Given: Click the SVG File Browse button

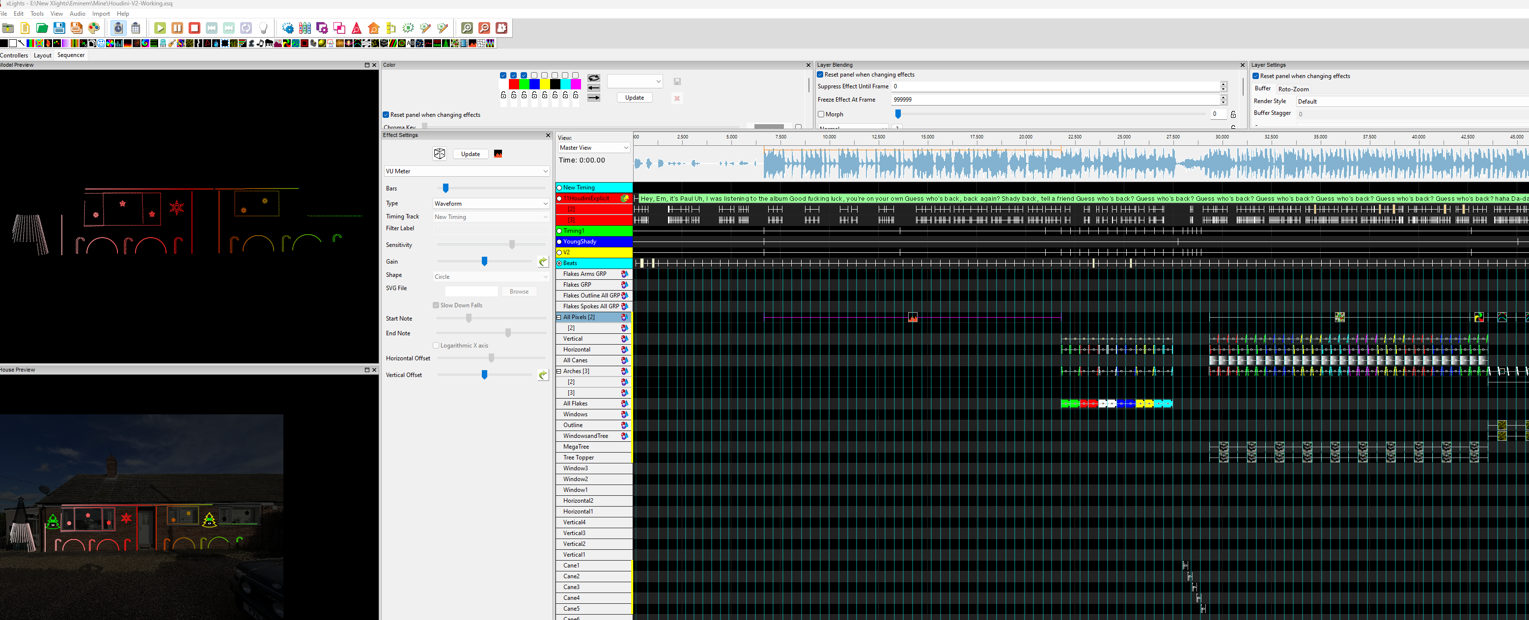Looking at the screenshot, I should (x=518, y=291).
